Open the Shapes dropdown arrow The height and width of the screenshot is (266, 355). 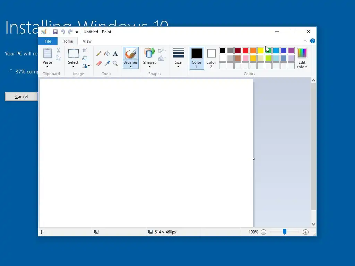[149, 67]
